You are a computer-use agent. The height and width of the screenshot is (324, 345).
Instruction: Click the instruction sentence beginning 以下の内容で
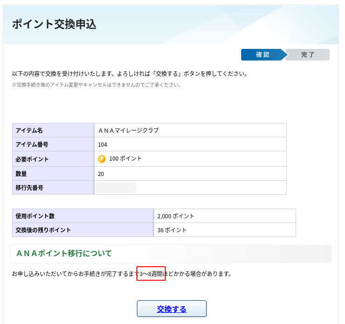[x=130, y=74]
